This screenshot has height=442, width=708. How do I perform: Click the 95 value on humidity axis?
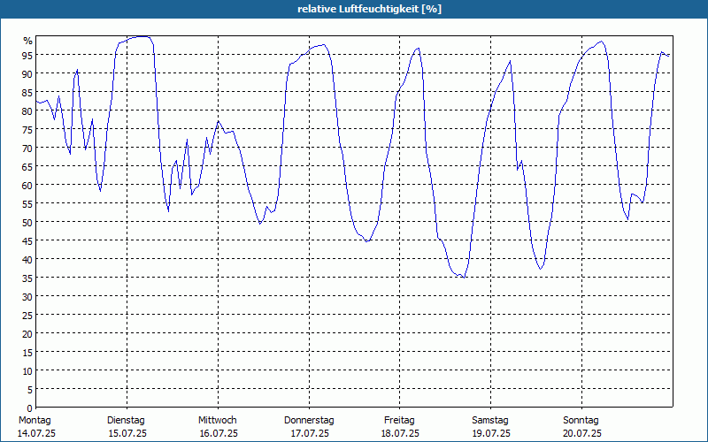point(27,55)
